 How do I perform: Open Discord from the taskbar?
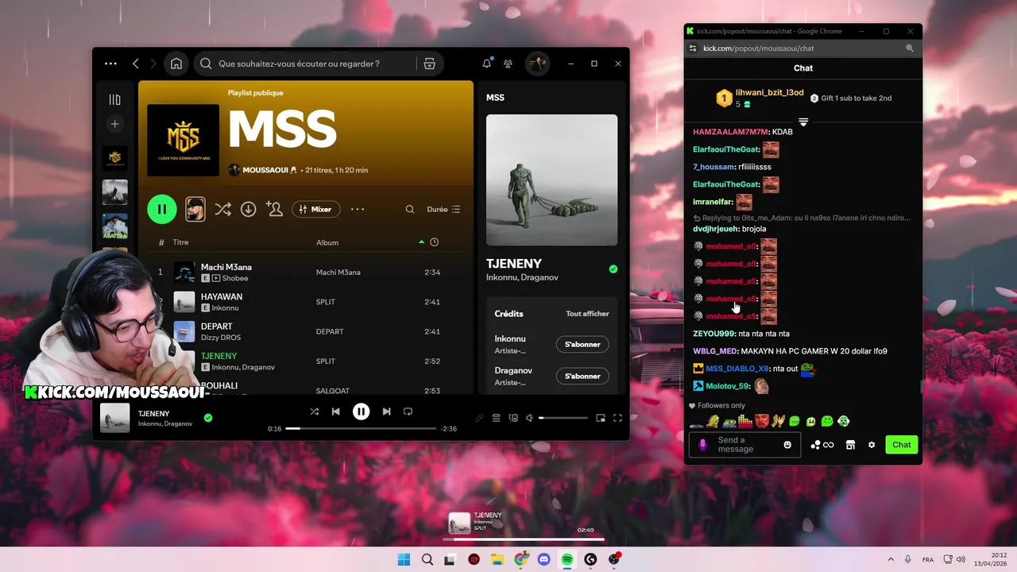point(544,559)
